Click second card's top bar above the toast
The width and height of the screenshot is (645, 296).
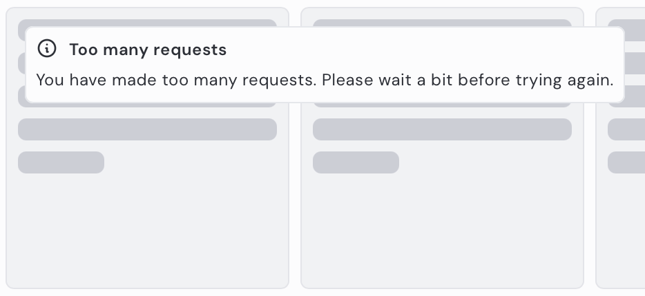[442, 23]
